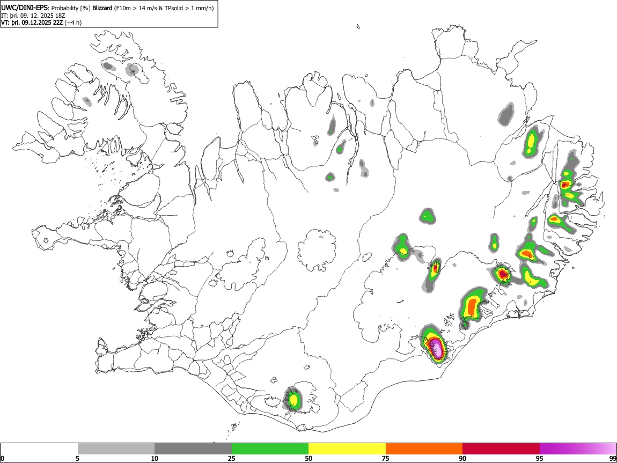Click the green 25-50% legend swatch
This screenshot has height=463, width=617.
coord(270,449)
